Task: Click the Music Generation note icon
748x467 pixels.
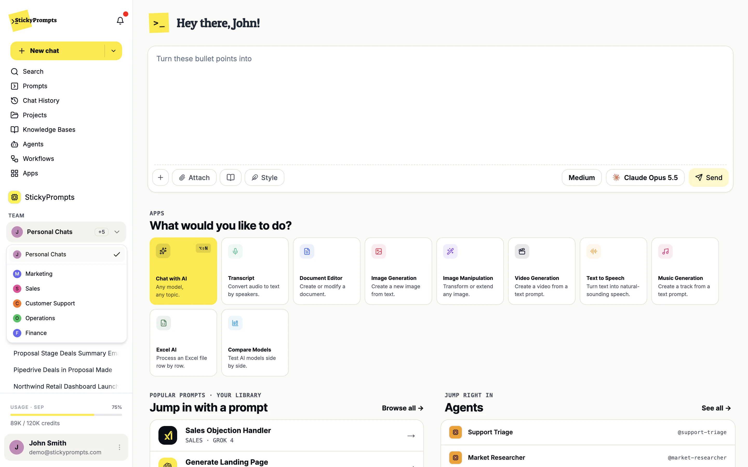Action: click(665, 251)
